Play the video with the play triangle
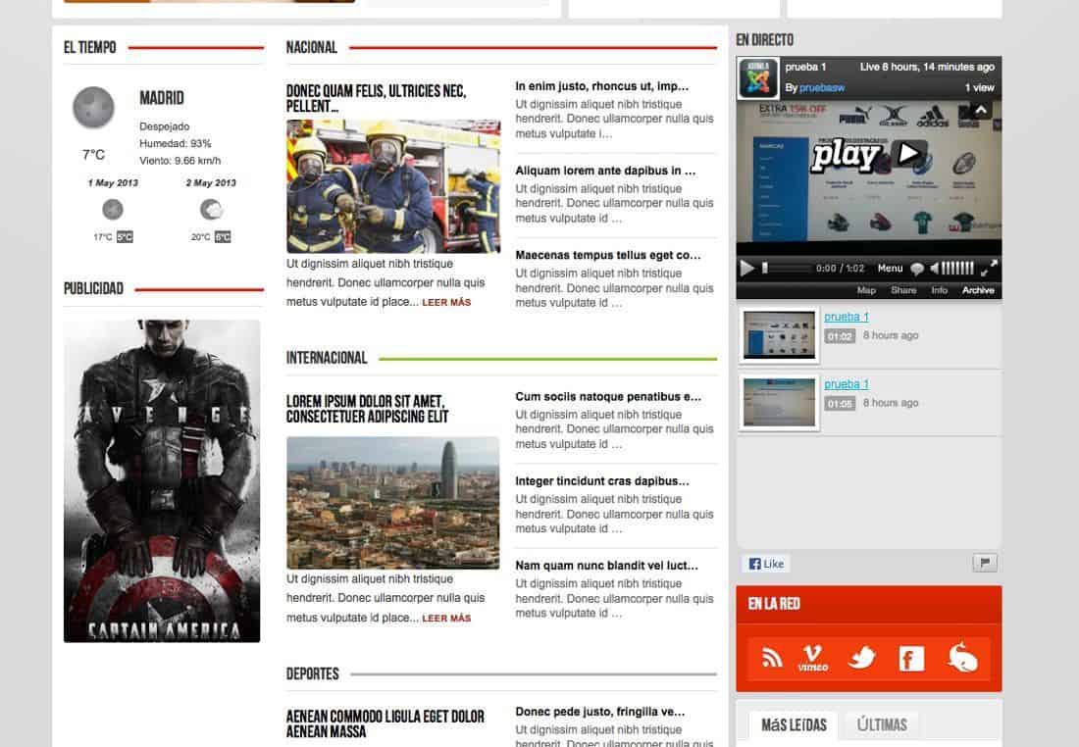1079x747 pixels. coord(747,269)
